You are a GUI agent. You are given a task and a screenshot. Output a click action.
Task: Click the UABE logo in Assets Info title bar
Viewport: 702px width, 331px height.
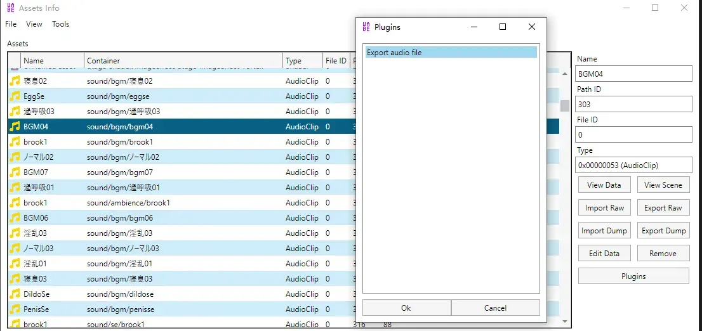click(11, 8)
